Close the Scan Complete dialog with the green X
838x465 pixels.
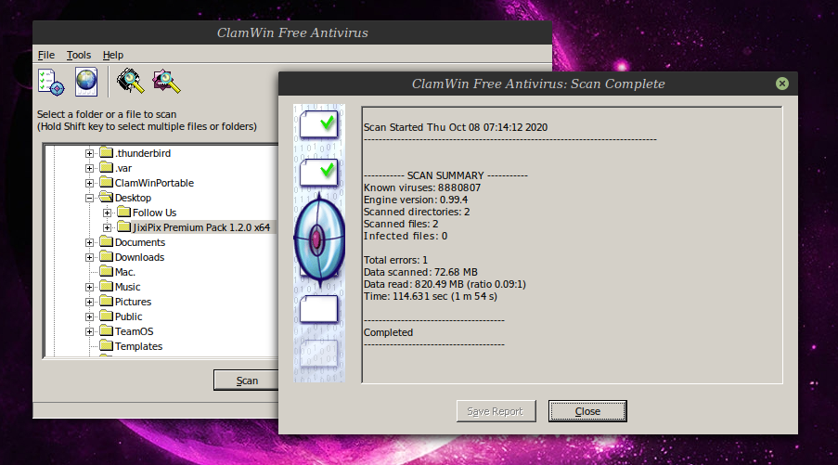pyautogui.click(x=782, y=84)
